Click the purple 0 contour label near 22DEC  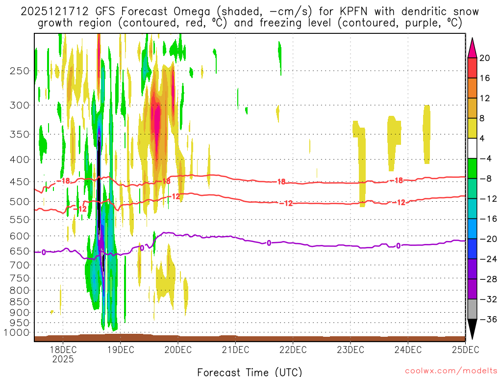pyautogui.click(x=269, y=243)
